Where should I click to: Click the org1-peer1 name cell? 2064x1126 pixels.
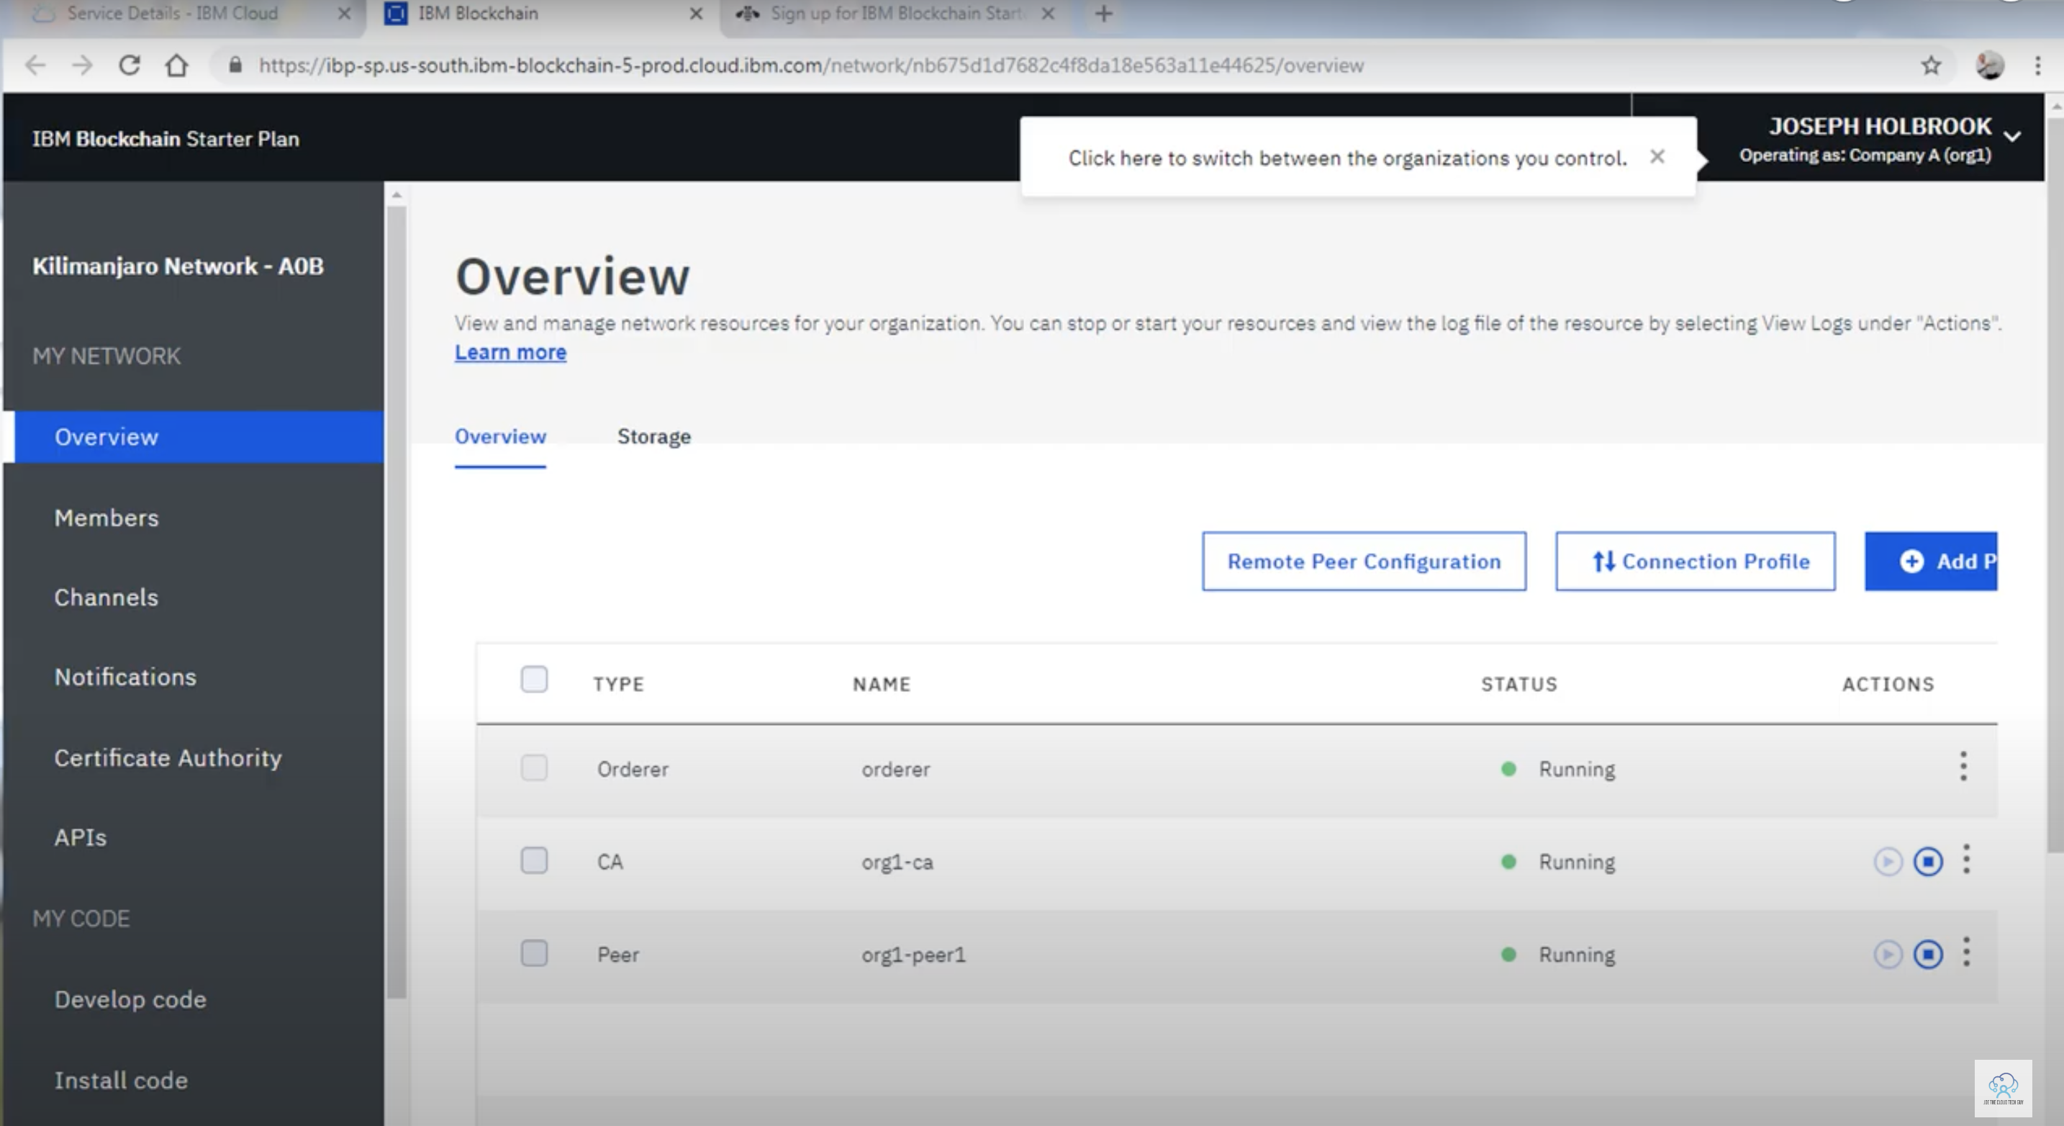click(x=913, y=955)
